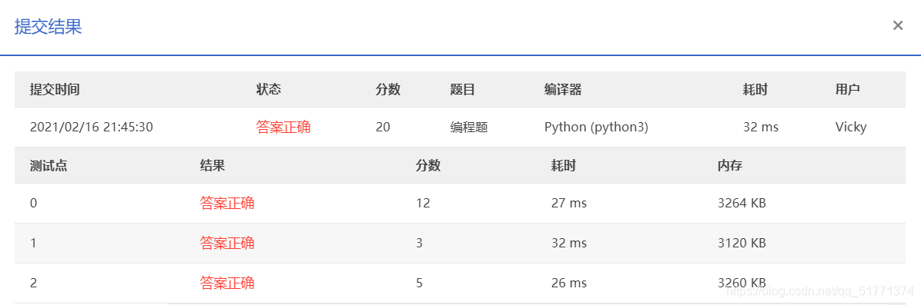921x305 pixels.
Task: Select the submission time 2021/02/16 21:45:30
Action: [92, 128]
